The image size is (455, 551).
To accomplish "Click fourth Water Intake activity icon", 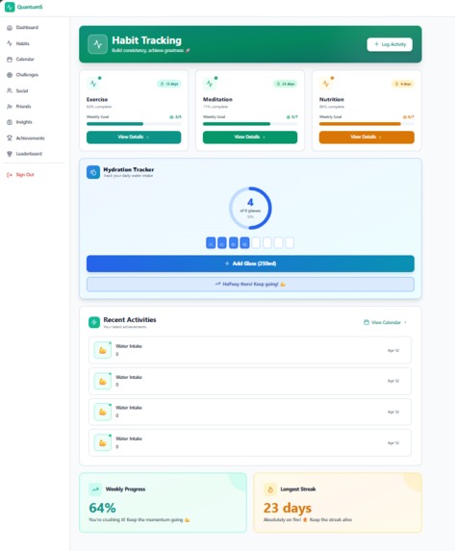I will coord(103,442).
